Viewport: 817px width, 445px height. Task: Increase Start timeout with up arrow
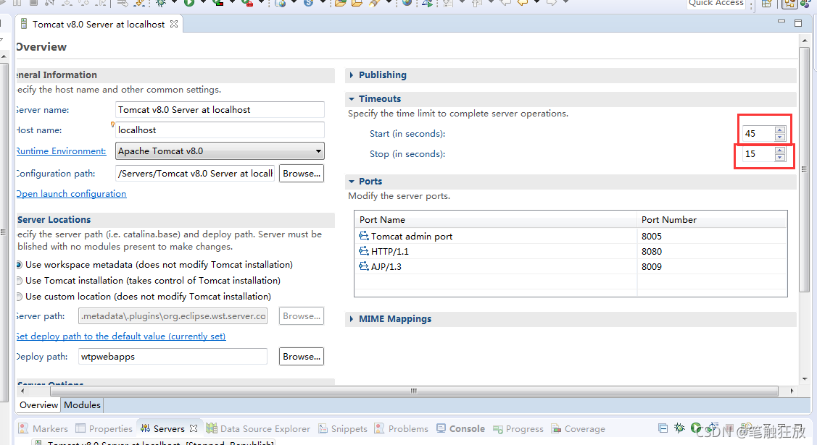pos(780,130)
